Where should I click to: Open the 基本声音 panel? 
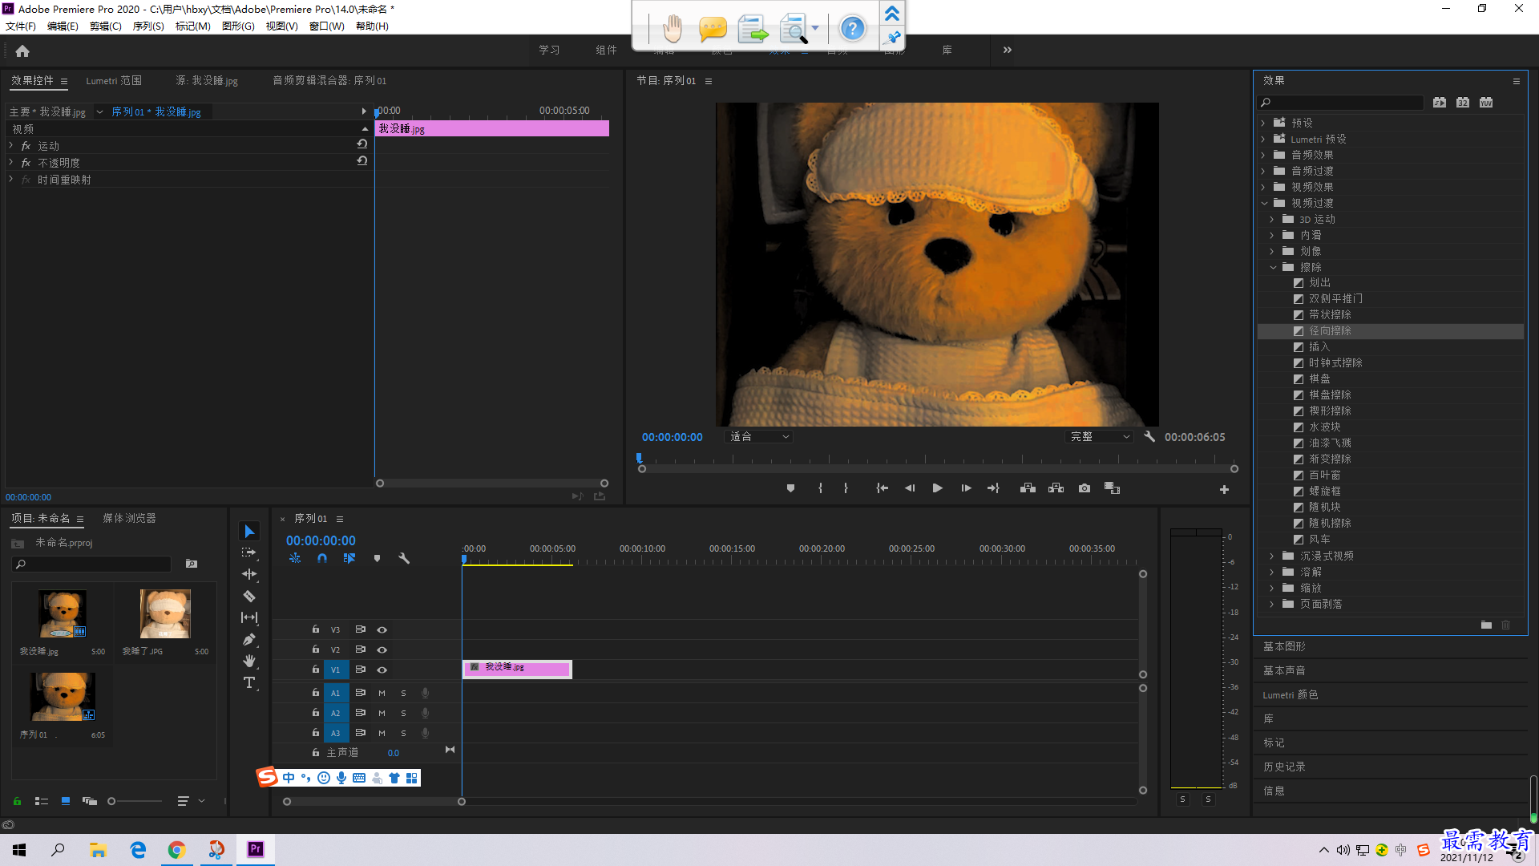pyautogui.click(x=1284, y=670)
